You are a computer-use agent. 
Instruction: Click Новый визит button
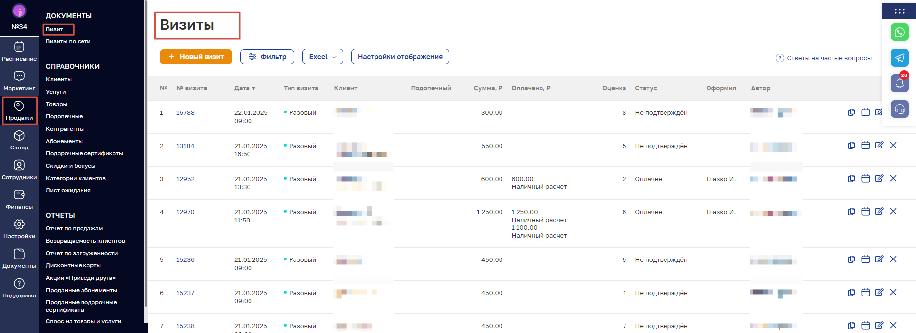pyautogui.click(x=196, y=57)
